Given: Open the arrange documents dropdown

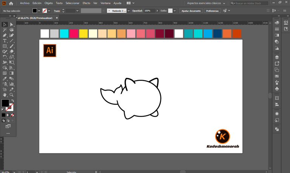Looking at the screenshot, I should tap(131, 3).
